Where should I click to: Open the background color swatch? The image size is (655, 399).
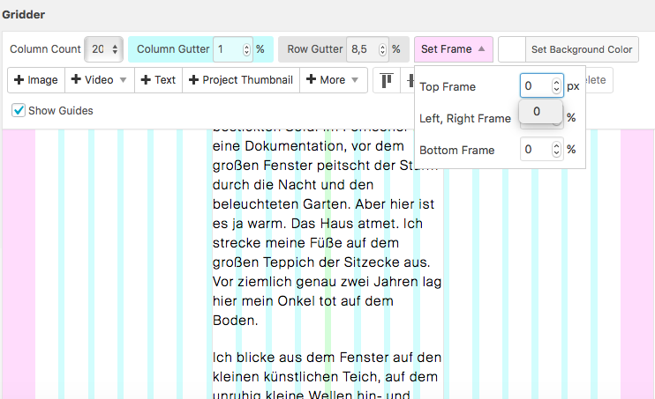pos(512,49)
